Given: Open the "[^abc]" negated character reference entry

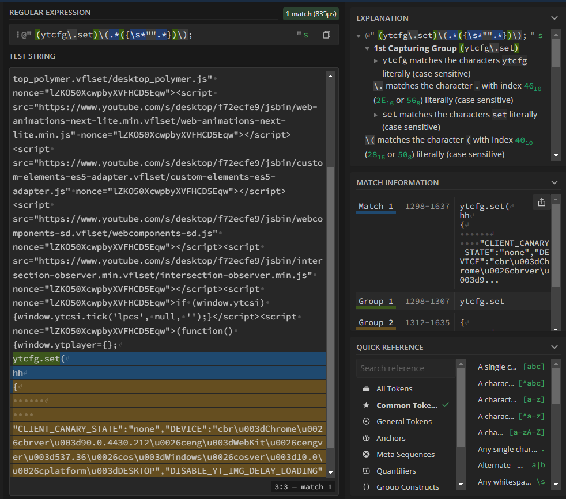Looking at the screenshot, I should coord(511,383).
